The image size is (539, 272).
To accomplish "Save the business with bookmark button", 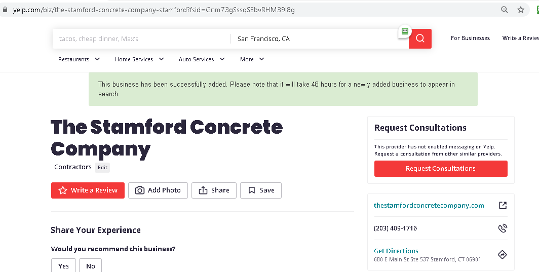I will [261, 190].
